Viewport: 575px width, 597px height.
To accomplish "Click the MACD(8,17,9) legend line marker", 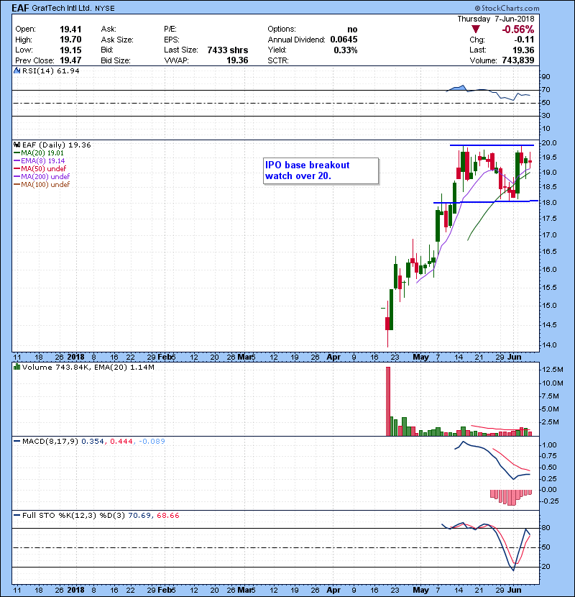I will click(17, 440).
